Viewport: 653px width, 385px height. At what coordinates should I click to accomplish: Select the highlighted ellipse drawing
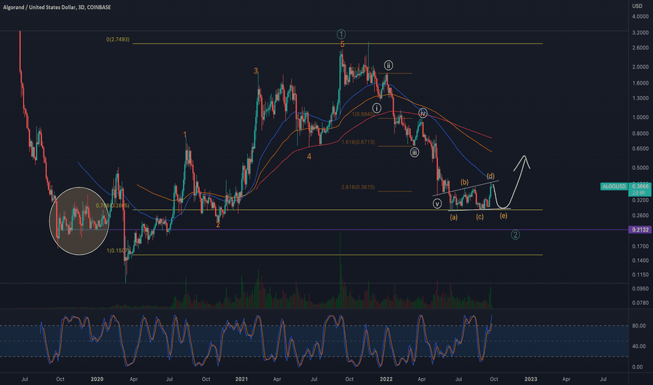point(79,221)
